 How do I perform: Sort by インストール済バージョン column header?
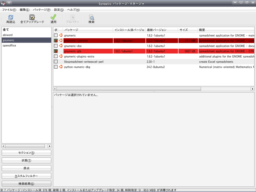point(129,30)
